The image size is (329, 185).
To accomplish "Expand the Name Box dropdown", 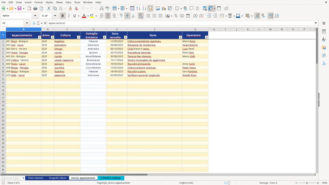I will pos(27,23).
